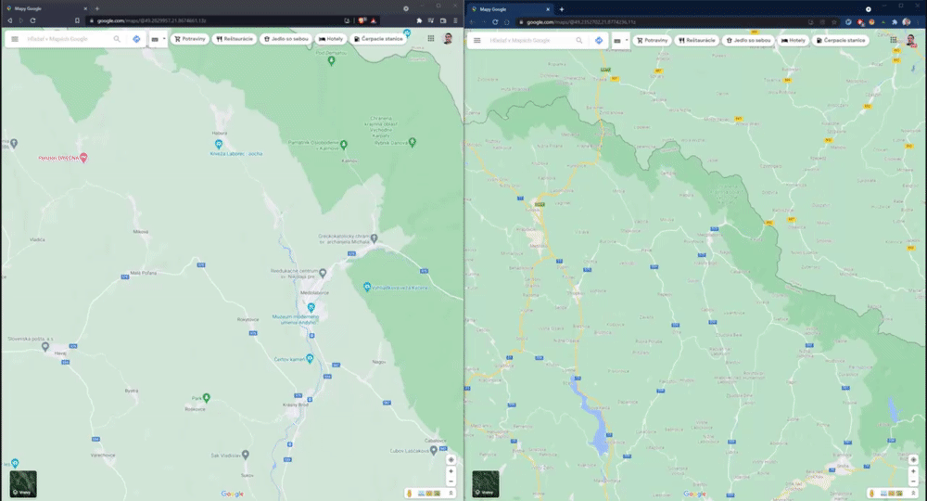The image size is (927, 501).
Task: Open Google apps grid in left window
Action: (x=431, y=38)
